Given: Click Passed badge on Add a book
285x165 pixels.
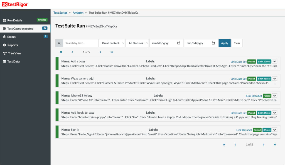Looking at the screenshot, I should pyautogui.click(x=252, y=61).
